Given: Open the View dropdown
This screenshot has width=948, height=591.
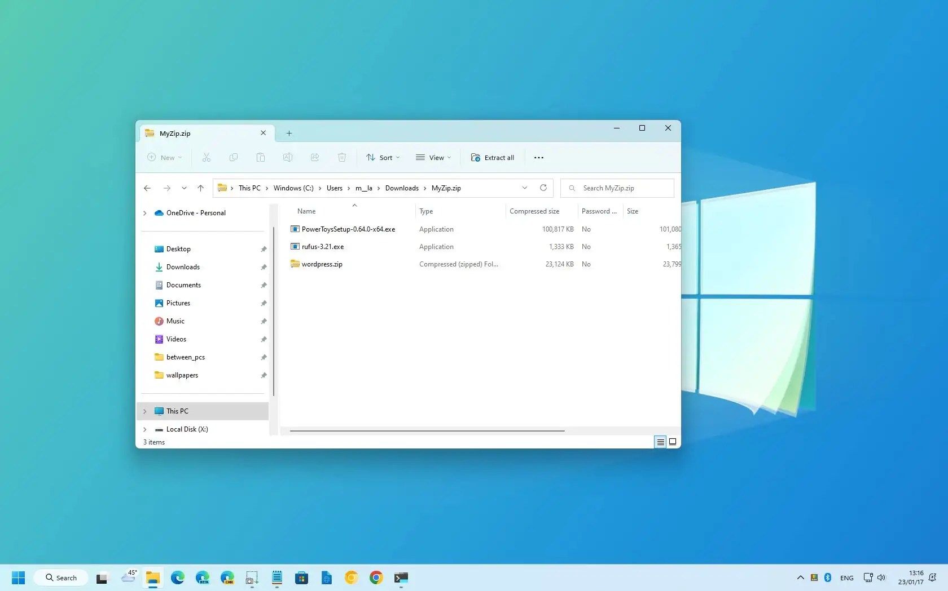Looking at the screenshot, I should [433, 158].
